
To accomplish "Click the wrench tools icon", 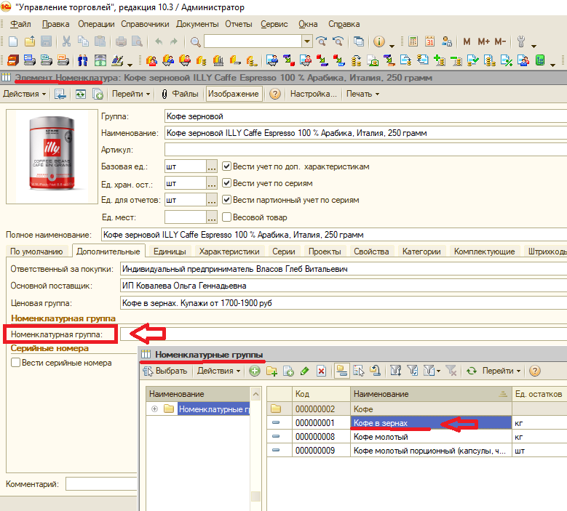I will [x=520, y=41].
